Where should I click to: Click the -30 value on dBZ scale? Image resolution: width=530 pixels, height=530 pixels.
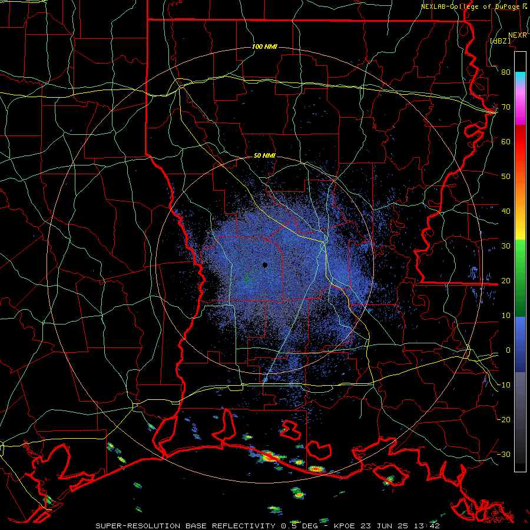click(503, 454)
